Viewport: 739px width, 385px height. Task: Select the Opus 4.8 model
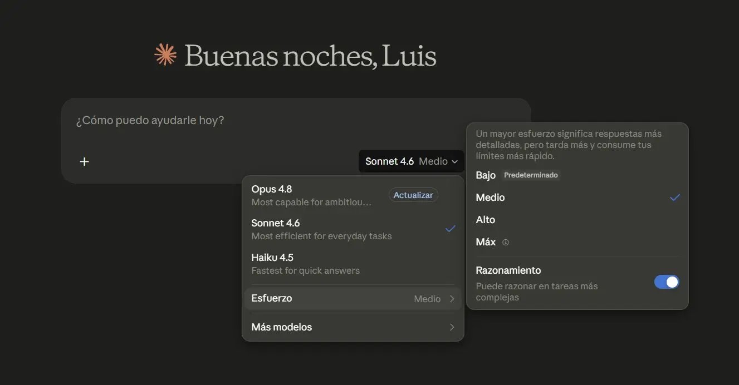tap(353, 195)
